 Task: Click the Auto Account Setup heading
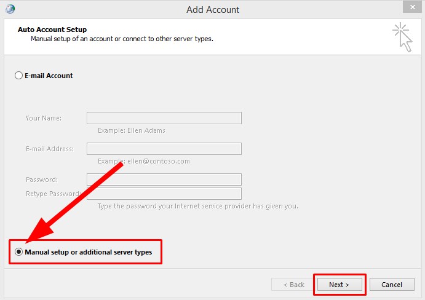52,30
